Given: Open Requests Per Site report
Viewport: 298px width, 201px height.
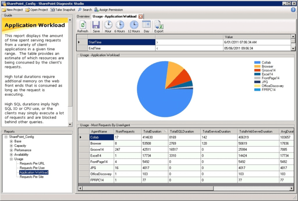Looking at the screenshot, I should point(32,177).
